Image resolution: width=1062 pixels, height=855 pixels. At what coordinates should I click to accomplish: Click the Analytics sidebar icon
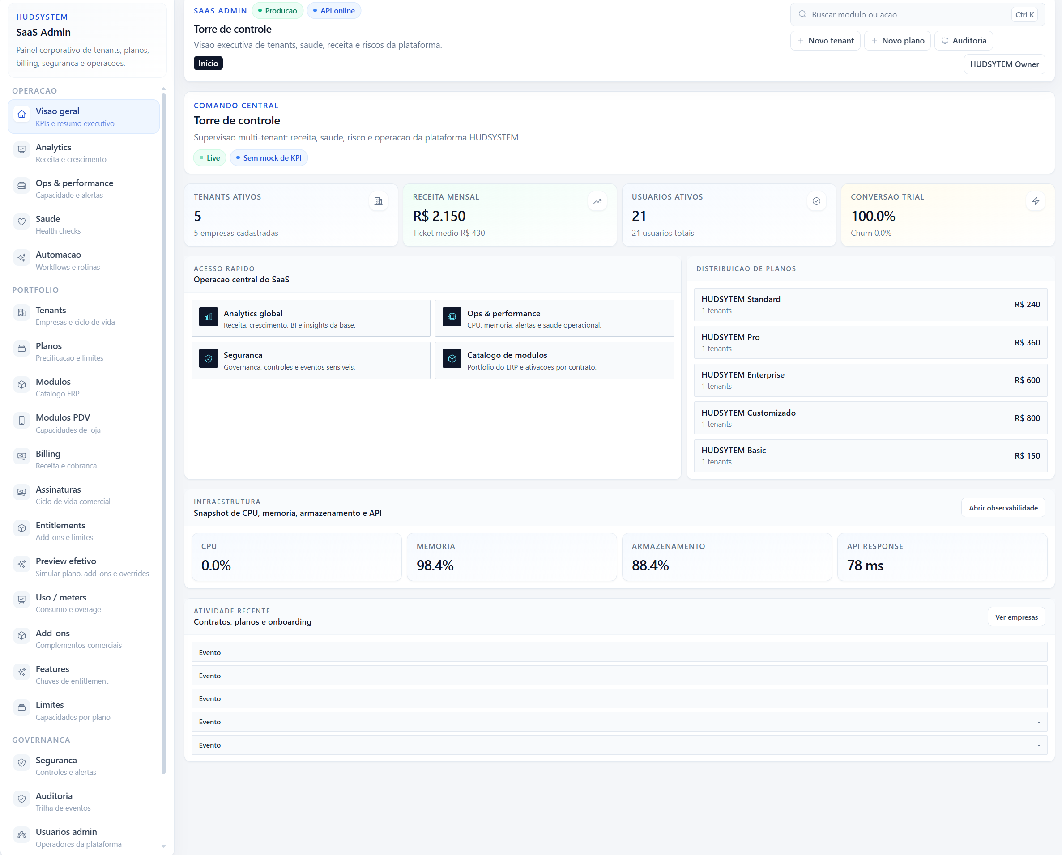tap(21, 150)
